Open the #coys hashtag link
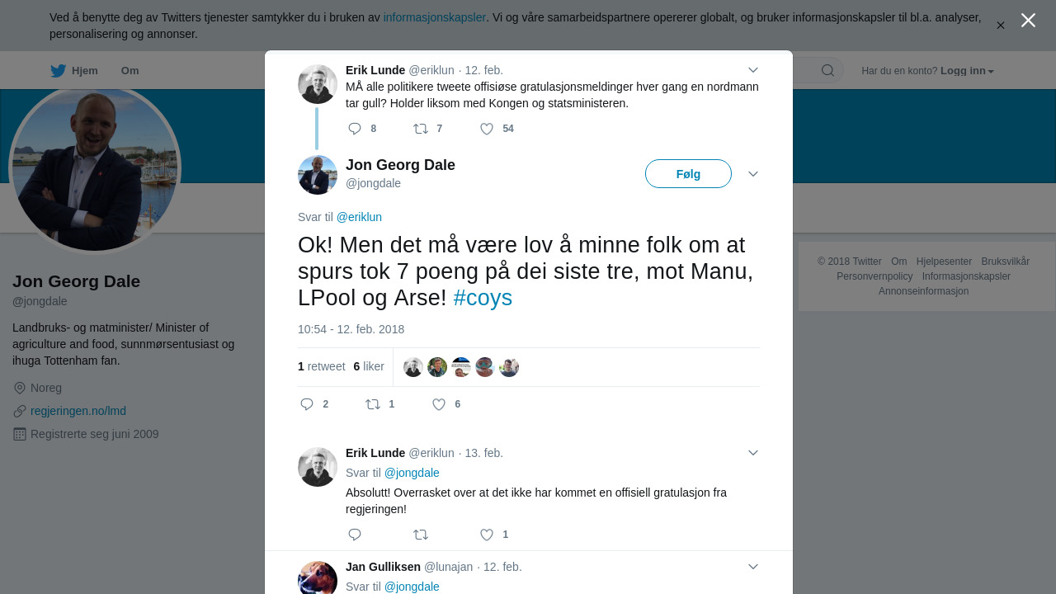 coord(483,298)
